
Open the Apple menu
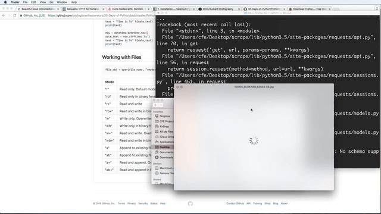point(5,2)
